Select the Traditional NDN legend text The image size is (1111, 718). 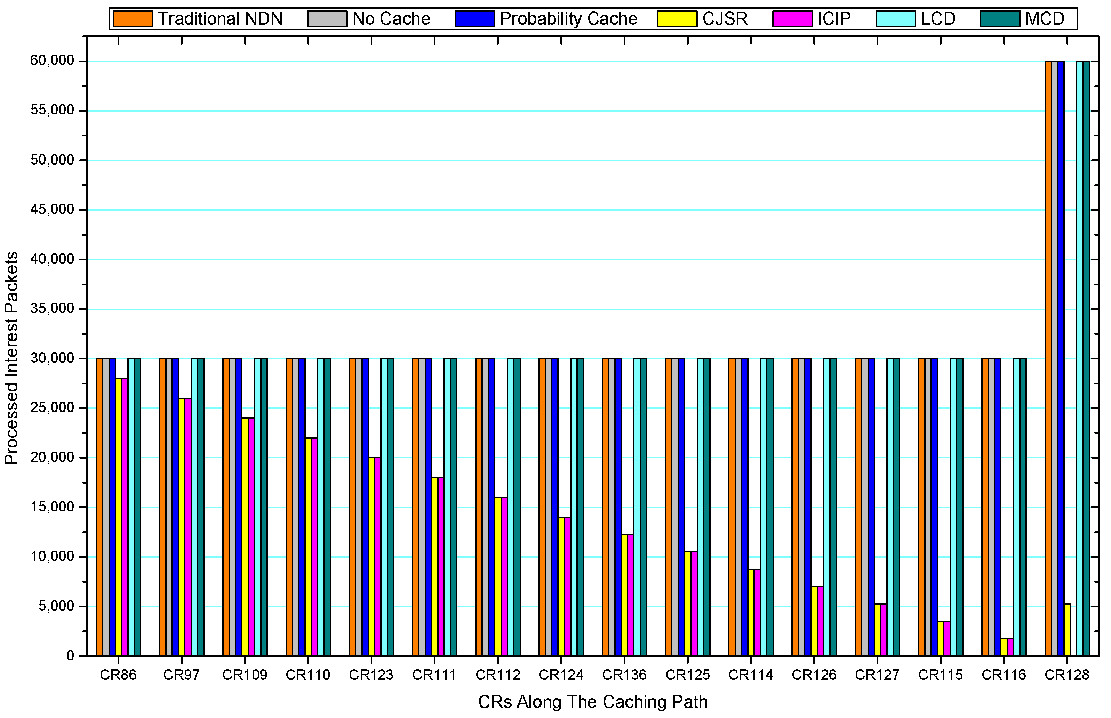click(220, 19)
